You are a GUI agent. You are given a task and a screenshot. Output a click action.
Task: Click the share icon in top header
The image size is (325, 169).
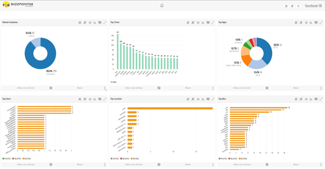click(298, 6)
